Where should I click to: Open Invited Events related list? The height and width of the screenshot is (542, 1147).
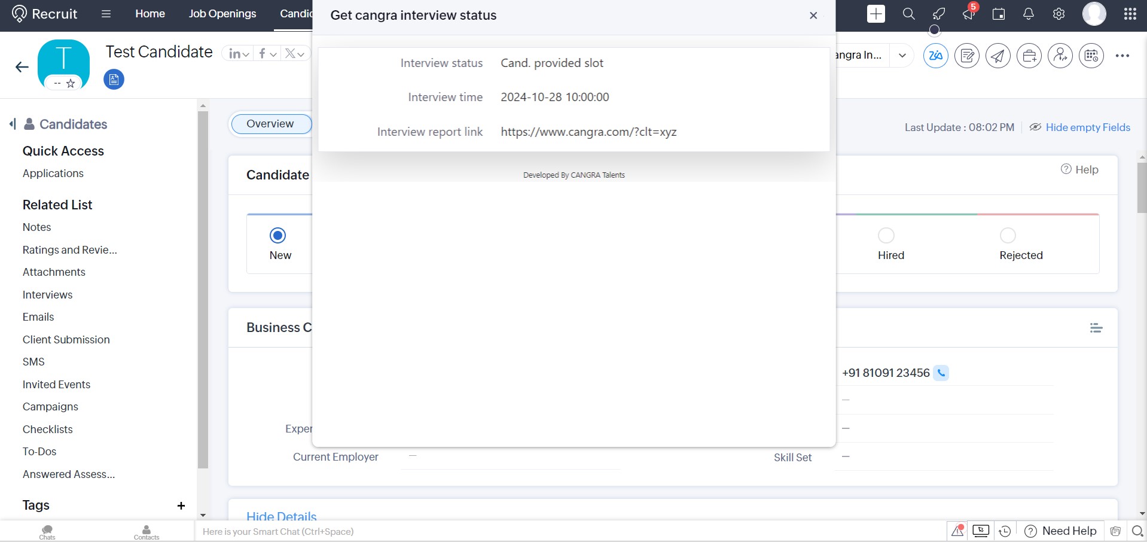tap(56, 385)
